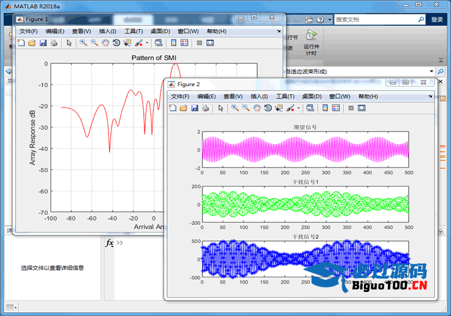Click 登录 sign-in button in MATLAB
451x316 pixels.
437,20
